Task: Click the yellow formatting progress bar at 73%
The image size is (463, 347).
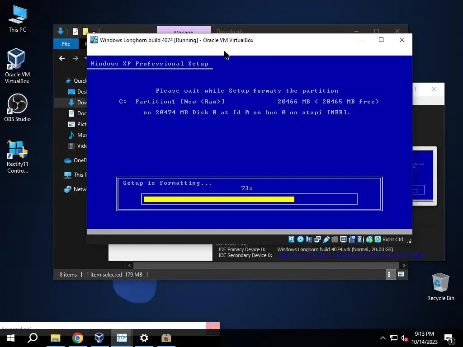Action: 219,199
